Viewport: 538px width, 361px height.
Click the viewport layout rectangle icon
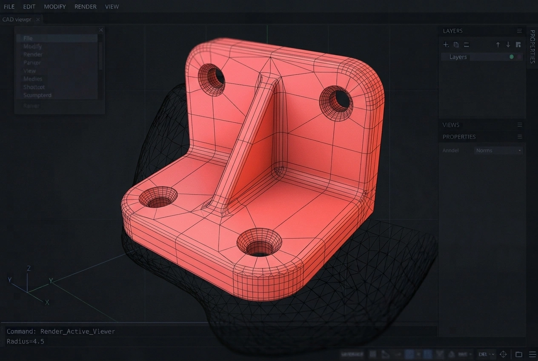[x=519, y=354]
